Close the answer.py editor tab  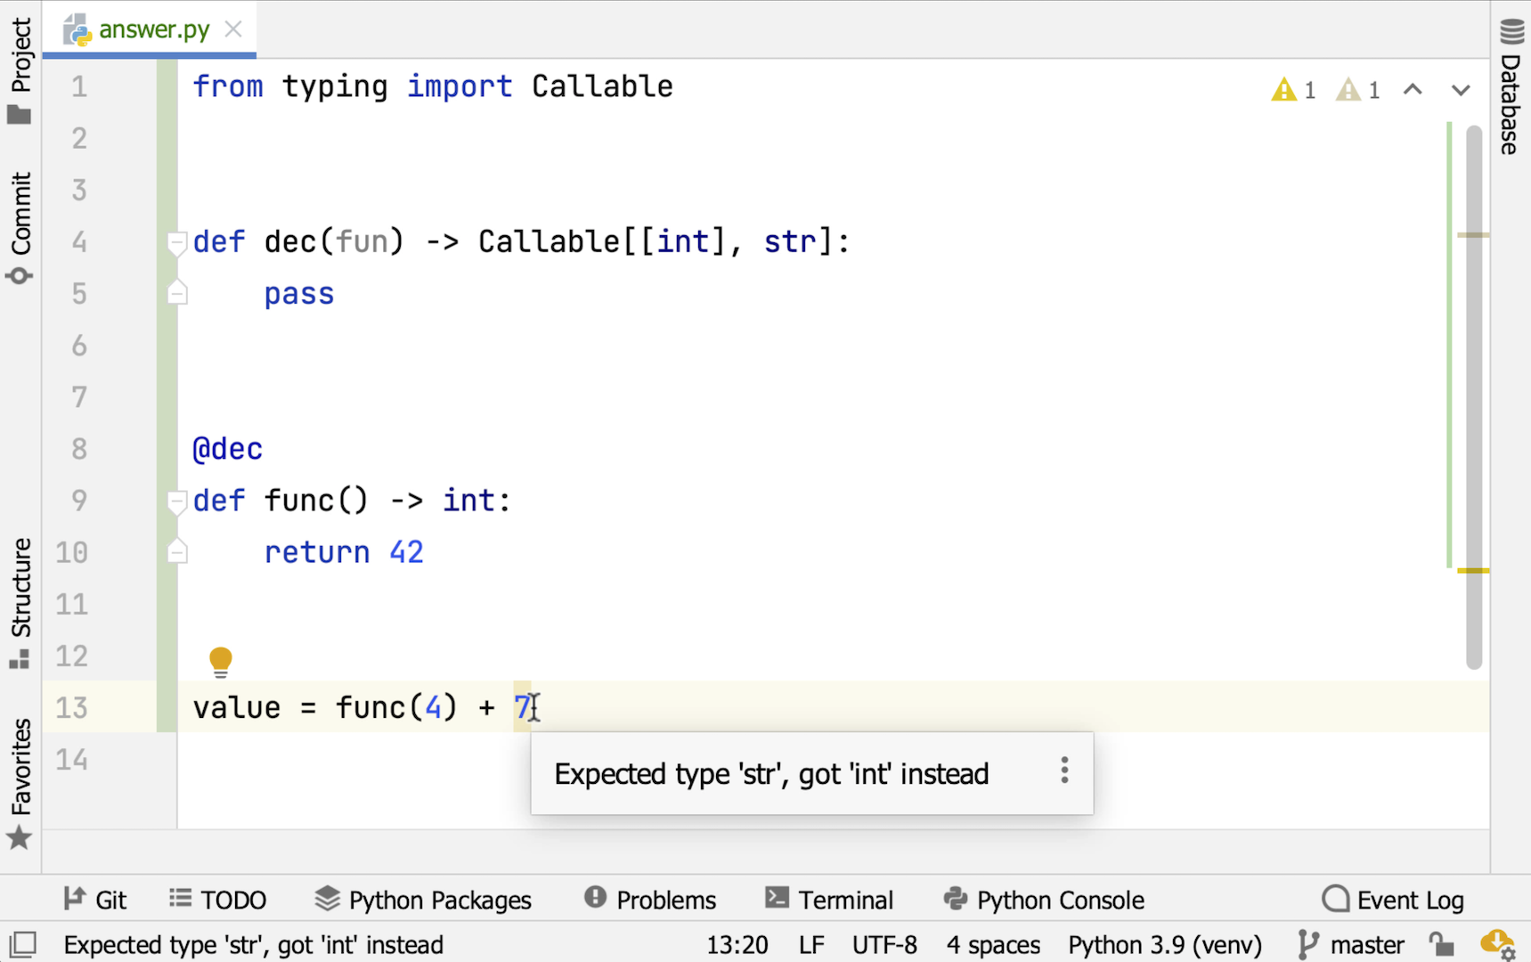tap(233, 29)
